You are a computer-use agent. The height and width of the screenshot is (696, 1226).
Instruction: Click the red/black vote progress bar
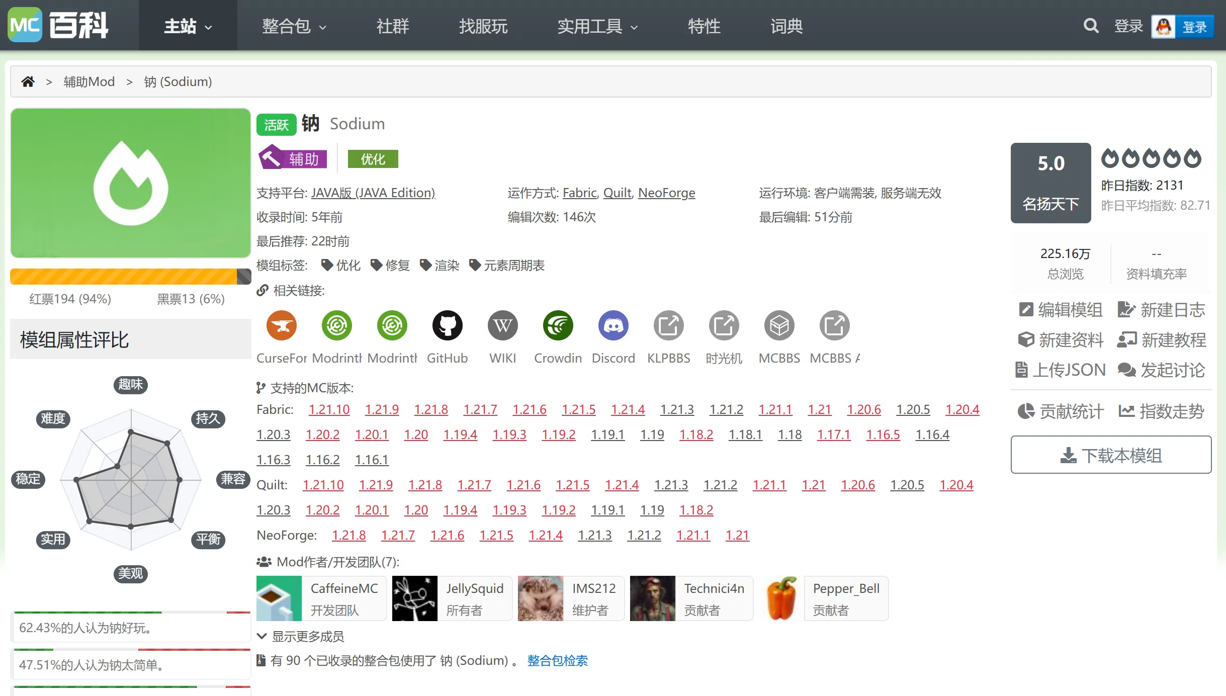tap(130, 277)
